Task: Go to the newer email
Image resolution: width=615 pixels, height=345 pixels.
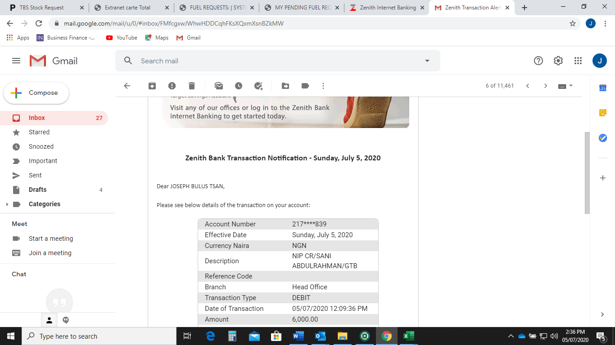Action: [x=528, y=86]
